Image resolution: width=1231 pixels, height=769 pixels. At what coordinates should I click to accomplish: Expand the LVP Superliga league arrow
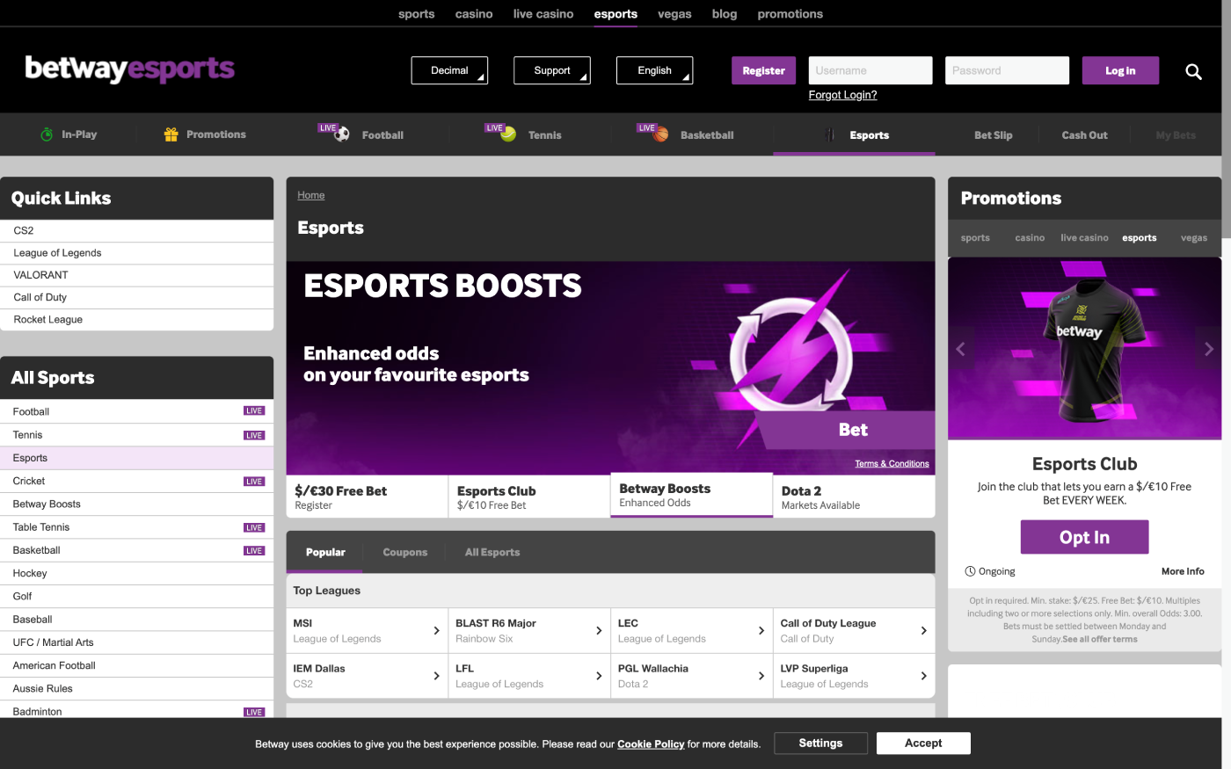click(x=923, y=676)
